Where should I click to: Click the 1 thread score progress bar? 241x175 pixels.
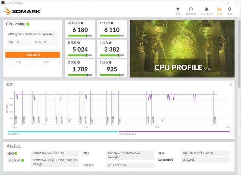tap(112, 75)
